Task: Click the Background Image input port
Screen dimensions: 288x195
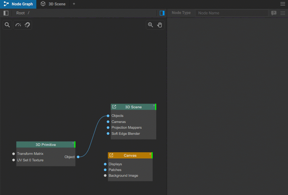Action: (105, 175)
